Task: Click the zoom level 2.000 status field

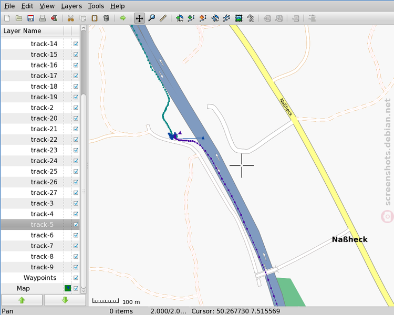Action: tap(168, 311)
